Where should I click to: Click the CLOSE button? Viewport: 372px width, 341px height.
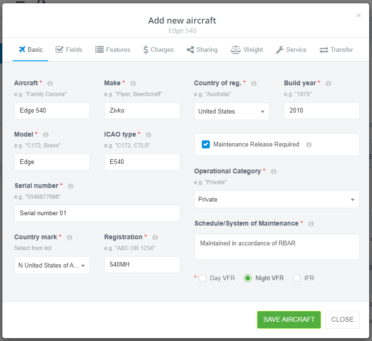342,320
